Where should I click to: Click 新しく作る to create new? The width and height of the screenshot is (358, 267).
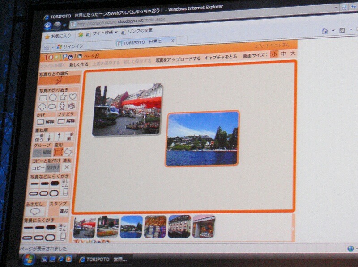(79, 64)
